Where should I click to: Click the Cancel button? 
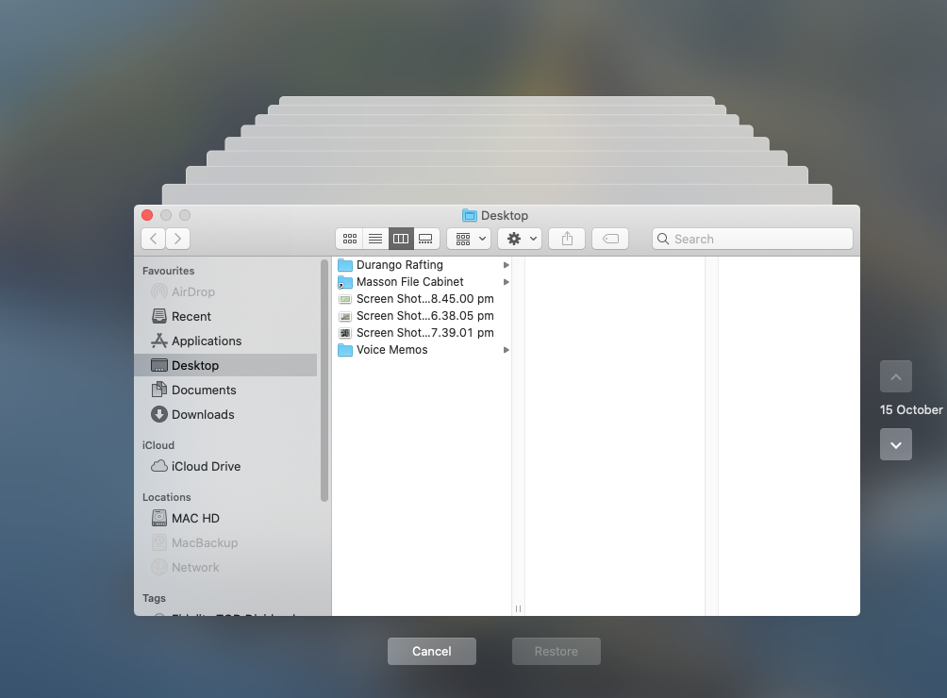point(432,651)
